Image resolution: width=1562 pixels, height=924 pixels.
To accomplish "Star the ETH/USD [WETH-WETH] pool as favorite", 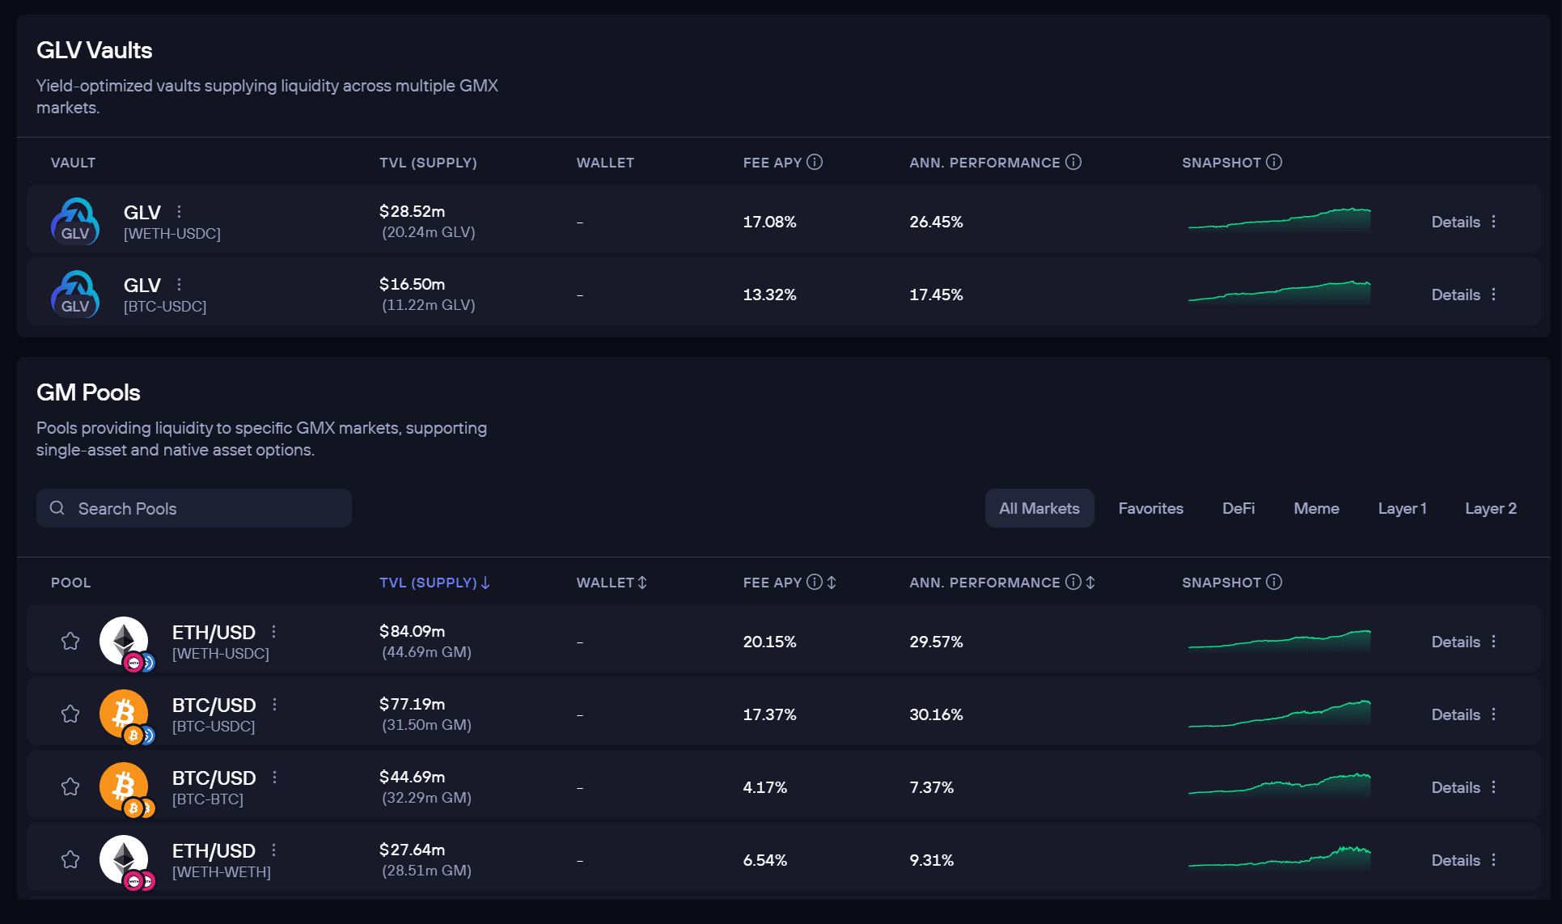I will [70, 860].
